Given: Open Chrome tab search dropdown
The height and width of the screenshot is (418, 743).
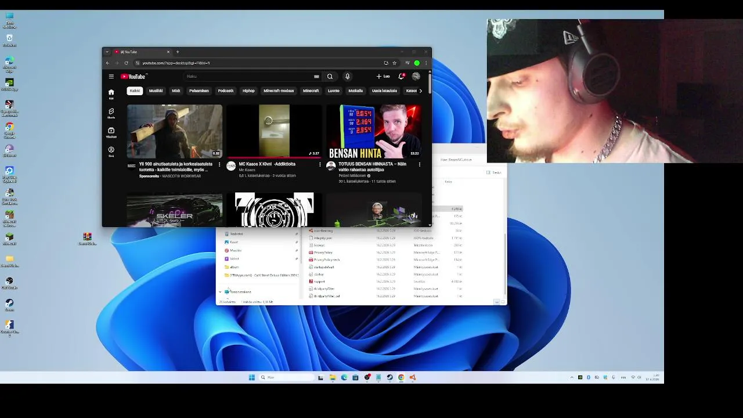Looking at the screenshot, I should coord(107,52).
